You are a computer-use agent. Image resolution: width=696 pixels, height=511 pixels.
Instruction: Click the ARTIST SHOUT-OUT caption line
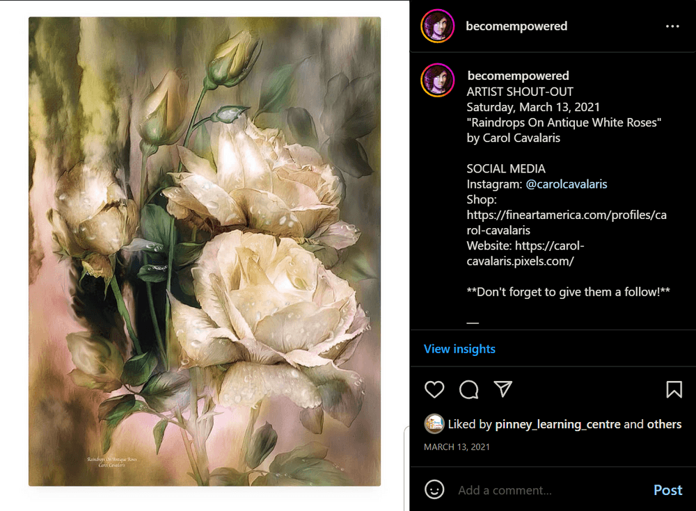pyautogui.click(x=520, y=92)
